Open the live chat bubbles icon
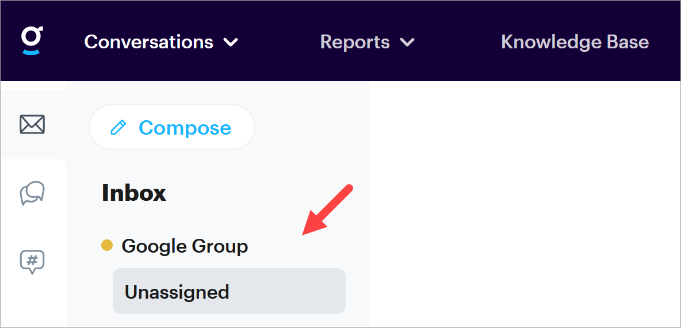The image size is (681, 328). tap(32, 193)
